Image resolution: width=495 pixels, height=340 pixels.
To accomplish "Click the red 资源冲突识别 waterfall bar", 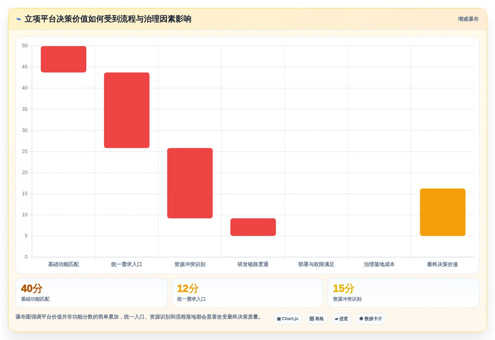I will pyautogui.click(x=190, y=183).
